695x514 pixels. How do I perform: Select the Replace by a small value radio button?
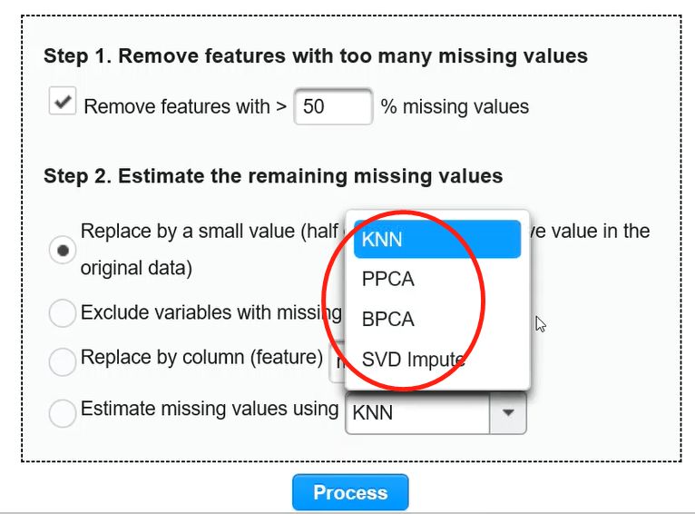click(63, 250)
